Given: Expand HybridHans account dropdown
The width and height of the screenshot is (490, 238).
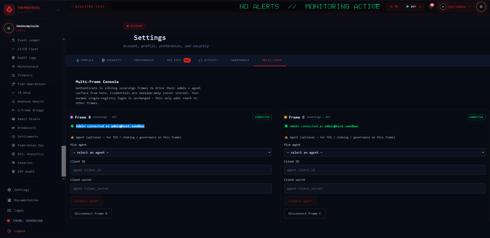Looking at the screenshot, I should (455, 6).
